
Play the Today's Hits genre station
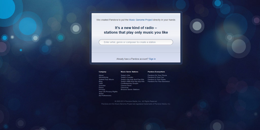(x=125, y=75)
